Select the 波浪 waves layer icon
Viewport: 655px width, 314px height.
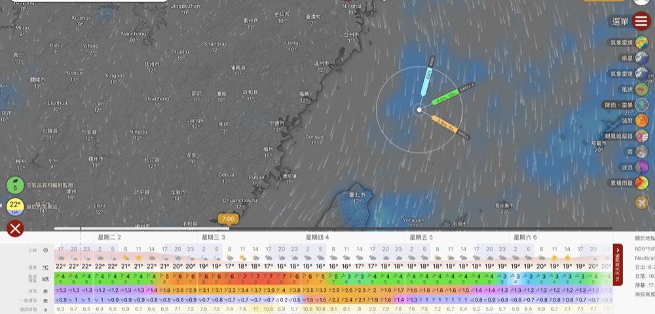click(x=643, y=167)
